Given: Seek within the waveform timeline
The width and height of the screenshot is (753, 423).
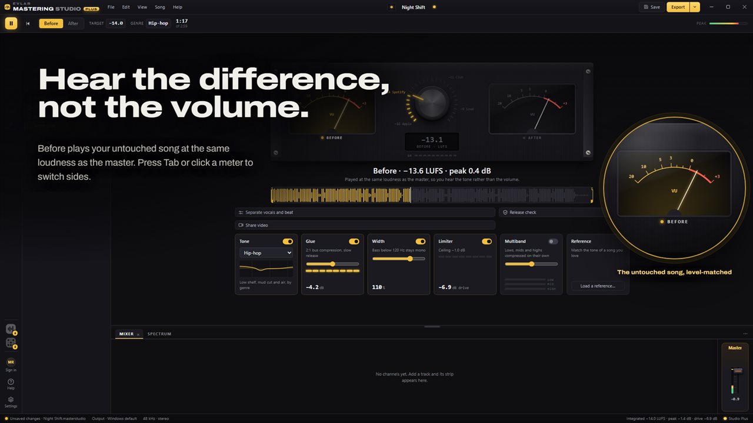Looking at the screenshot, I should pos(432,195).
